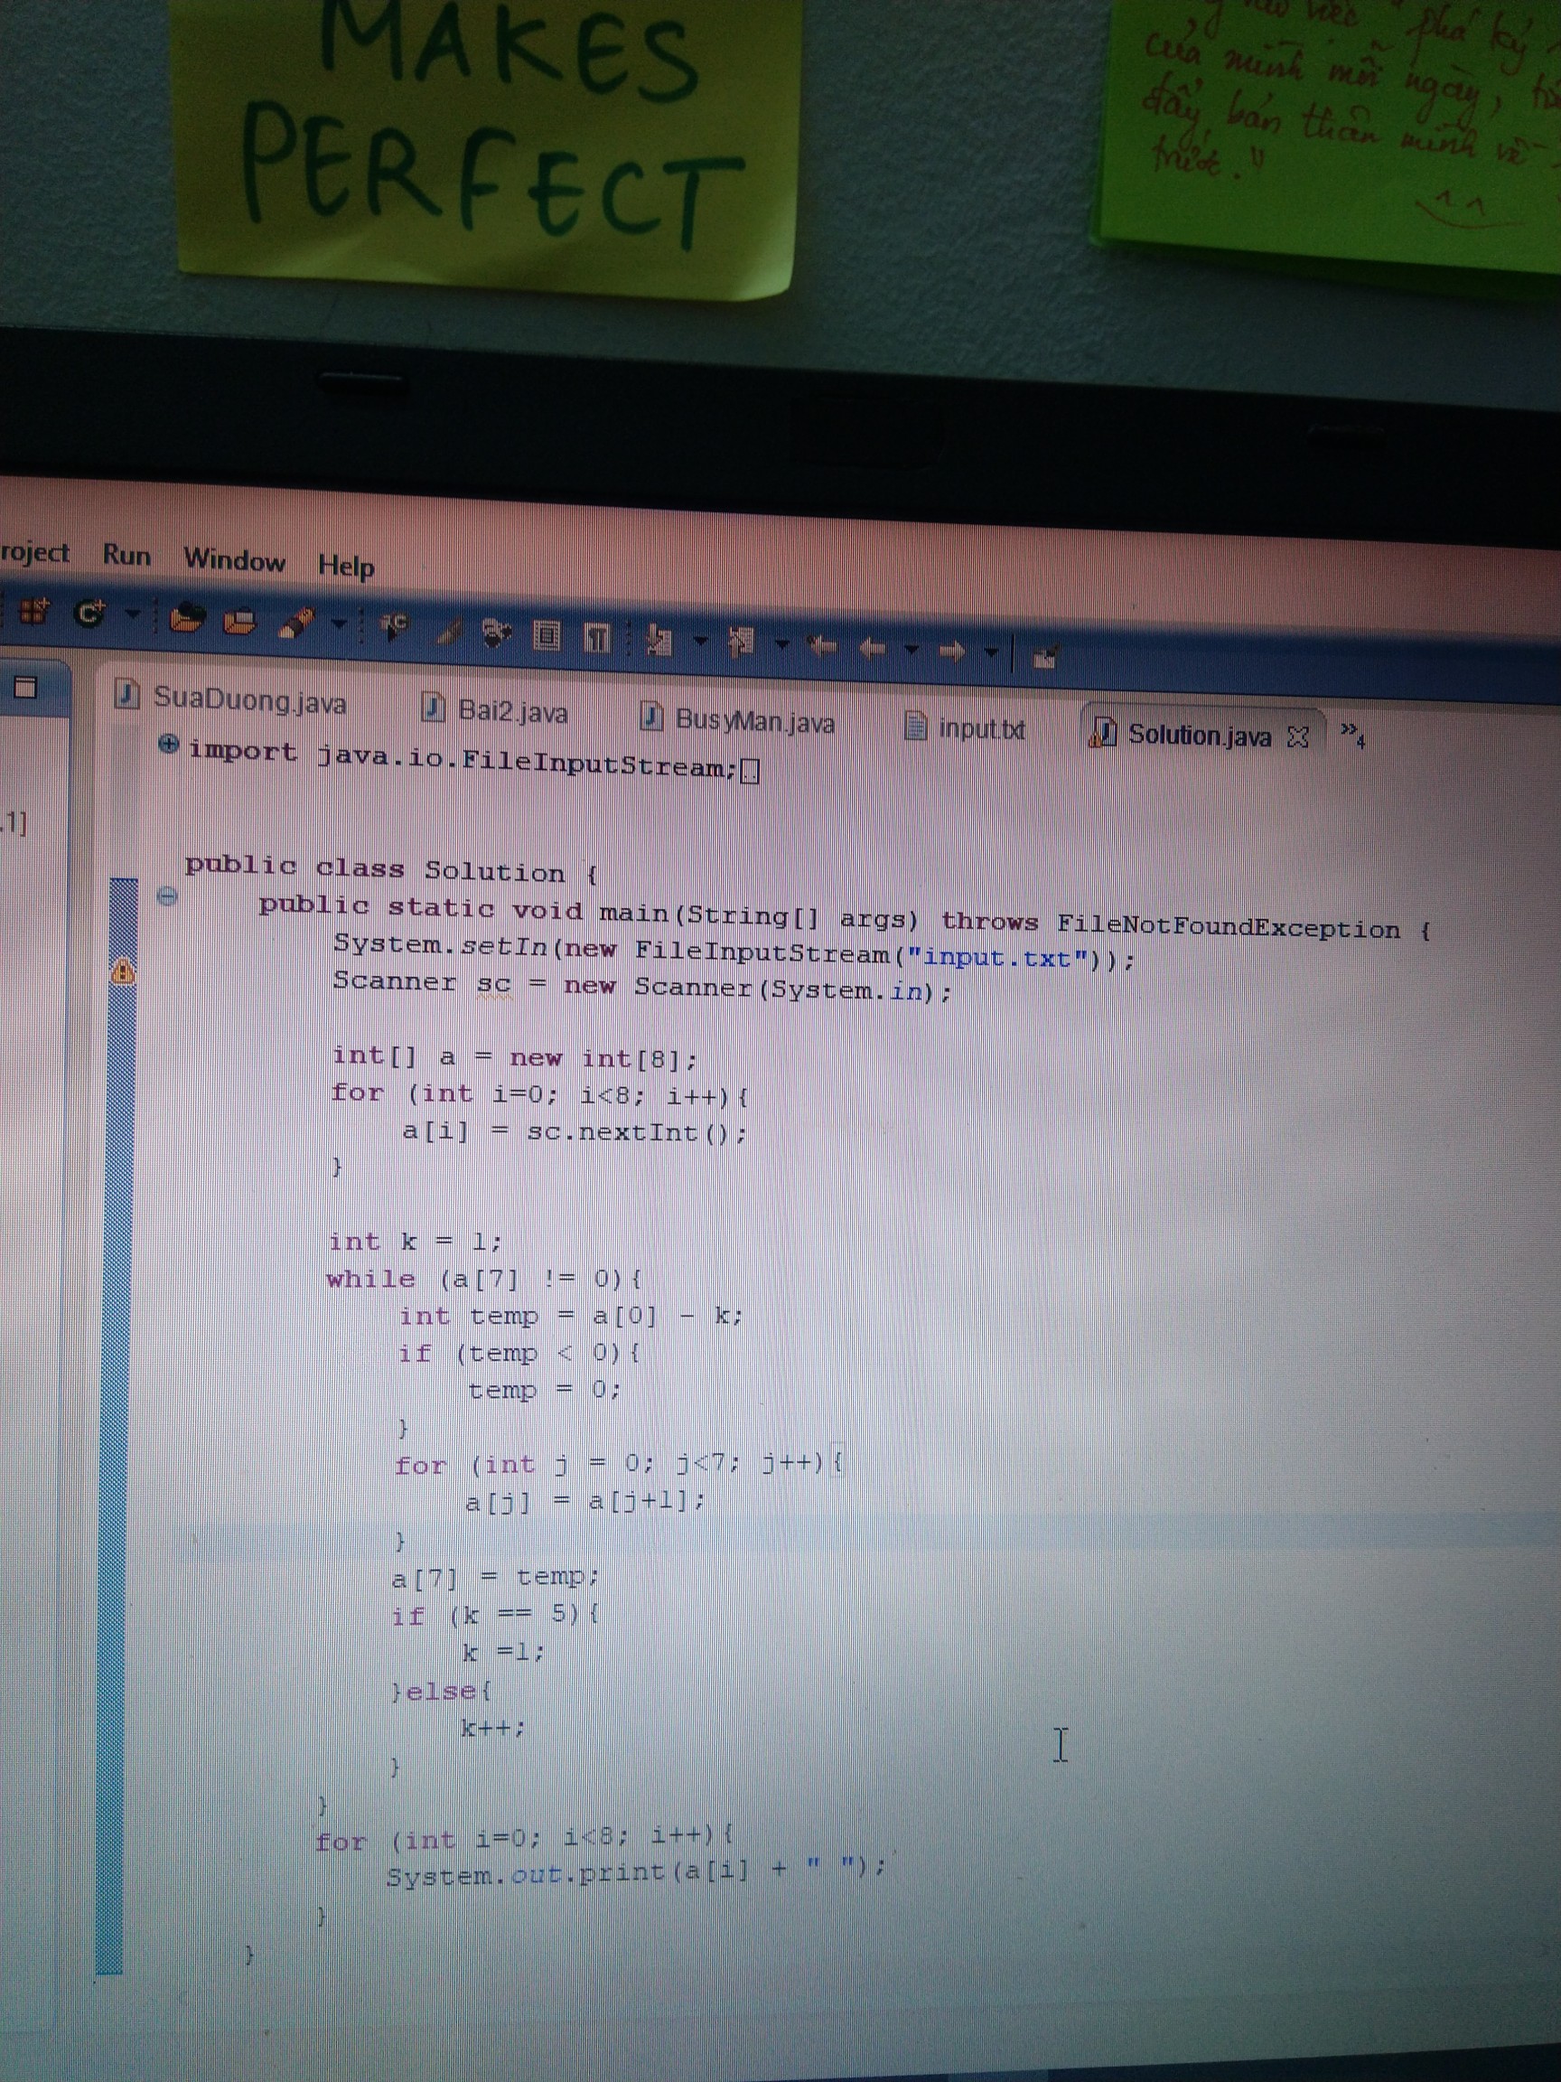Click Last Edit Location arrow icon
The width and height of the screenshot is (1561, 2082).
tap(821, 647)
